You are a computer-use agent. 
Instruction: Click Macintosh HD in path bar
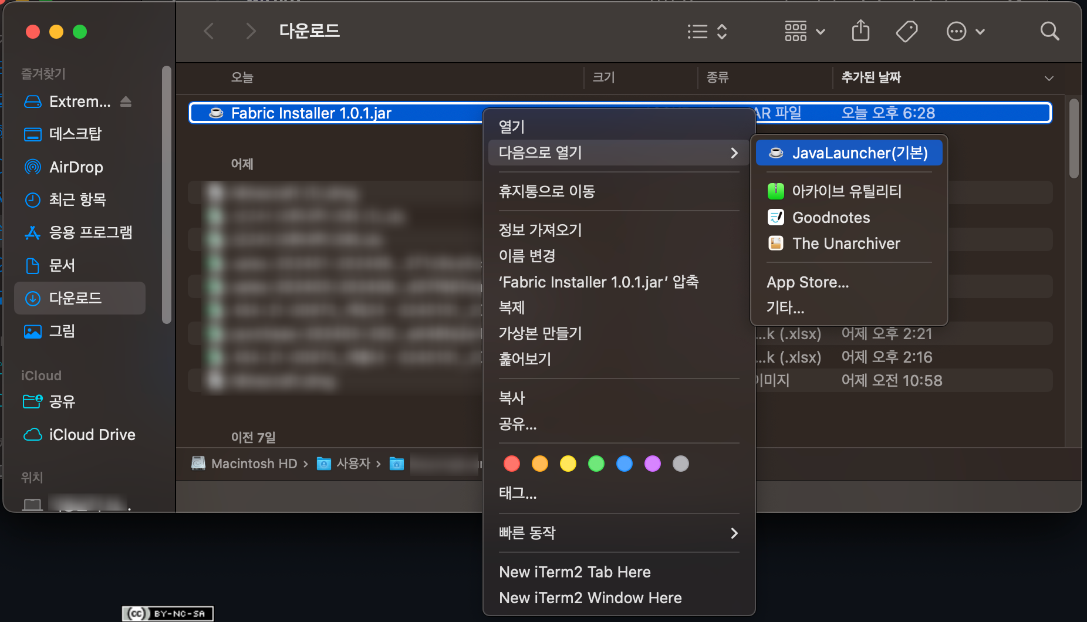click(x=244, y=464)
